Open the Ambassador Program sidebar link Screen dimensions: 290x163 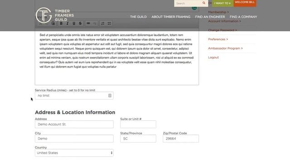226,48
